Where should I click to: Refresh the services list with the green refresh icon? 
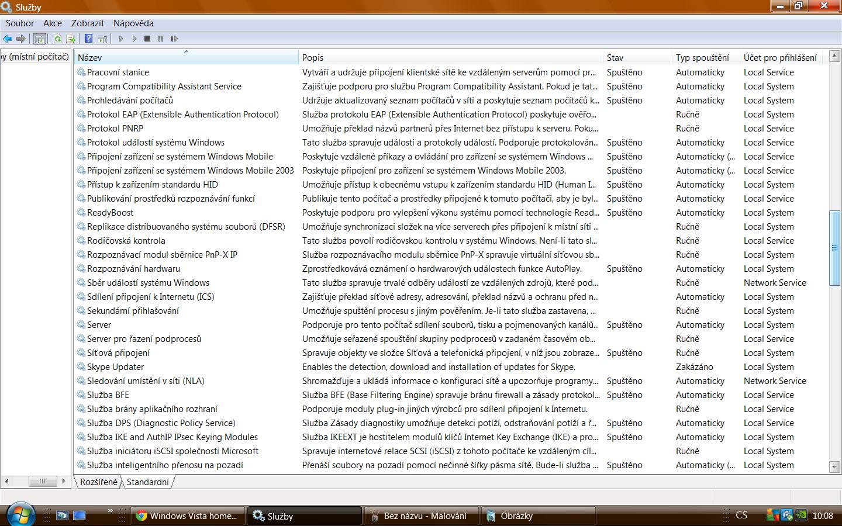pyautogui.click(x=57, y=39)
